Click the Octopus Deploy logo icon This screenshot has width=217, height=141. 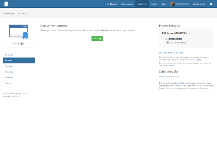click(x=6, y=4)
